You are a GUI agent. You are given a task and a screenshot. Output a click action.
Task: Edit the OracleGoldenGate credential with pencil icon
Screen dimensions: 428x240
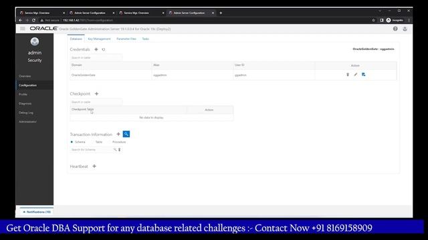pos(355,75)
